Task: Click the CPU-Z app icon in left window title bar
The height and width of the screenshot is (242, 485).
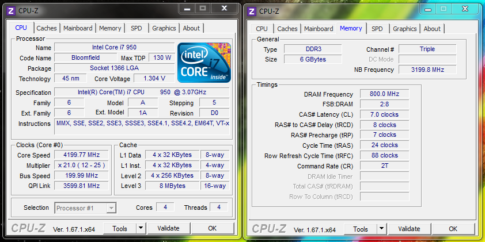Action: point(11,11)
